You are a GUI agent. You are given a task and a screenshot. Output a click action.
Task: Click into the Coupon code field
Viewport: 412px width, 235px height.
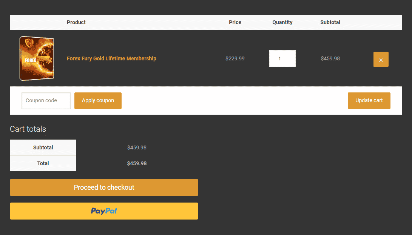(46, 101)
